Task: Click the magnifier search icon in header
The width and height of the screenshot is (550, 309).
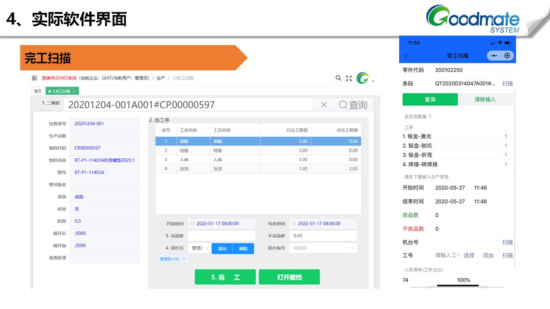Action: pos(338,78)
